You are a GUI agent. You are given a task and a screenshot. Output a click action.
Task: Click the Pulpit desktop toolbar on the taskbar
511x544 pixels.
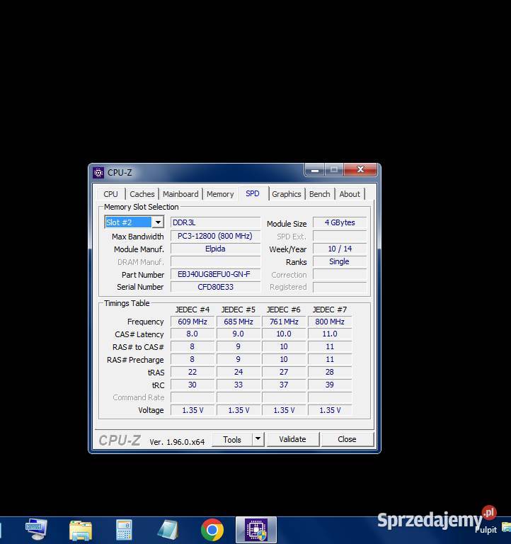point(486,530)
